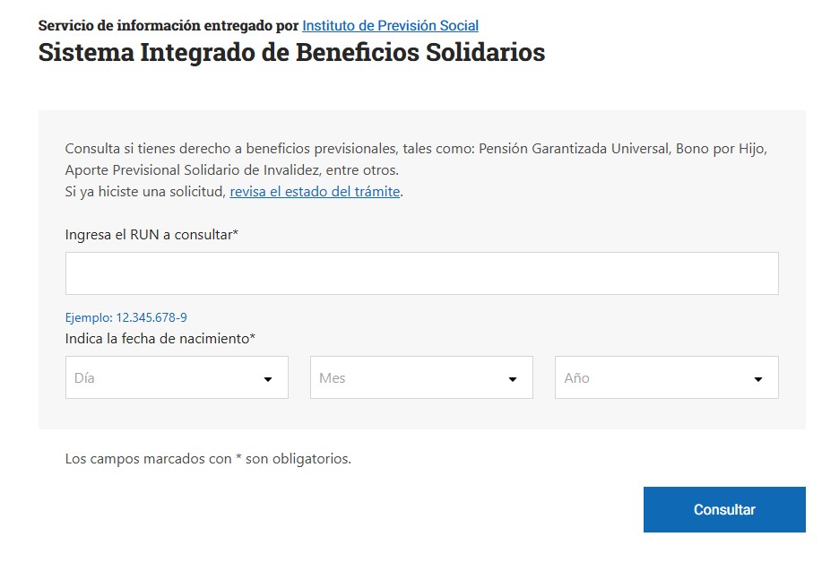Click the arrow icon in Día selector

[x=268, y=379]
